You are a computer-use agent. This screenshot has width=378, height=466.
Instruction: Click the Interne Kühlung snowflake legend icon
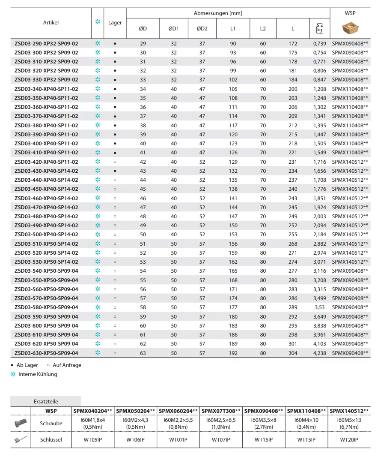coord(13,374)
